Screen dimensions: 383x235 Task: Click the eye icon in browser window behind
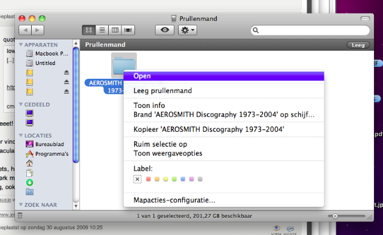coord(276,228)
